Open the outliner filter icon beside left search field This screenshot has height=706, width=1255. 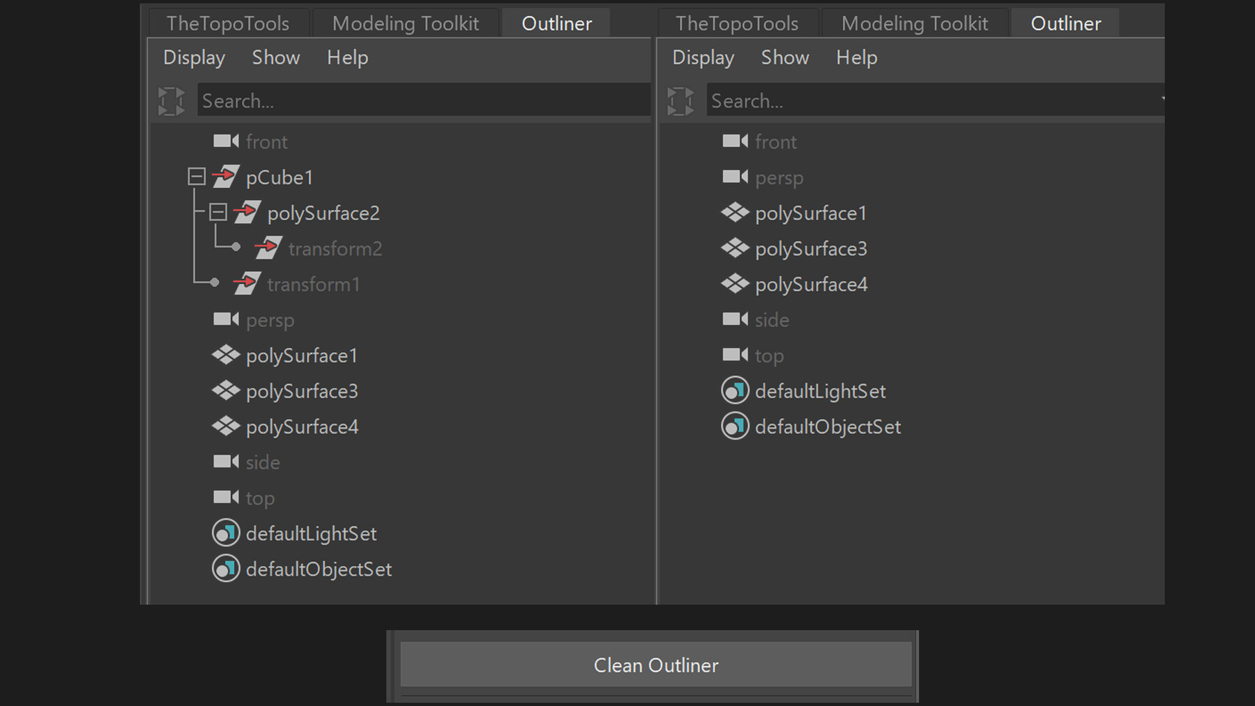(x=172, y=100)
